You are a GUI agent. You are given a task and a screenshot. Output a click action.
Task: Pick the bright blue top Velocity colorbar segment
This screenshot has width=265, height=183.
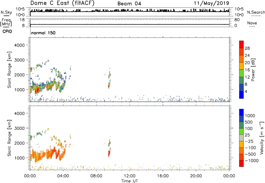tap(241, 112)
